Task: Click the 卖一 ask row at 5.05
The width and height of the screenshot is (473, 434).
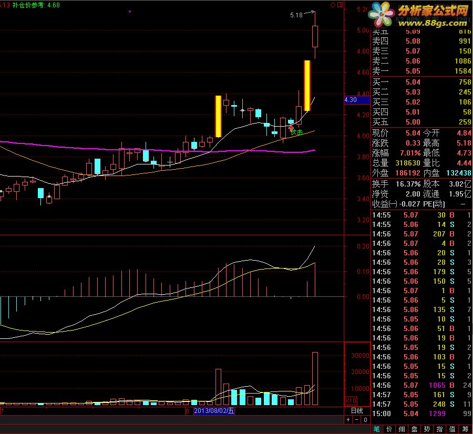Action: [421, 71]
